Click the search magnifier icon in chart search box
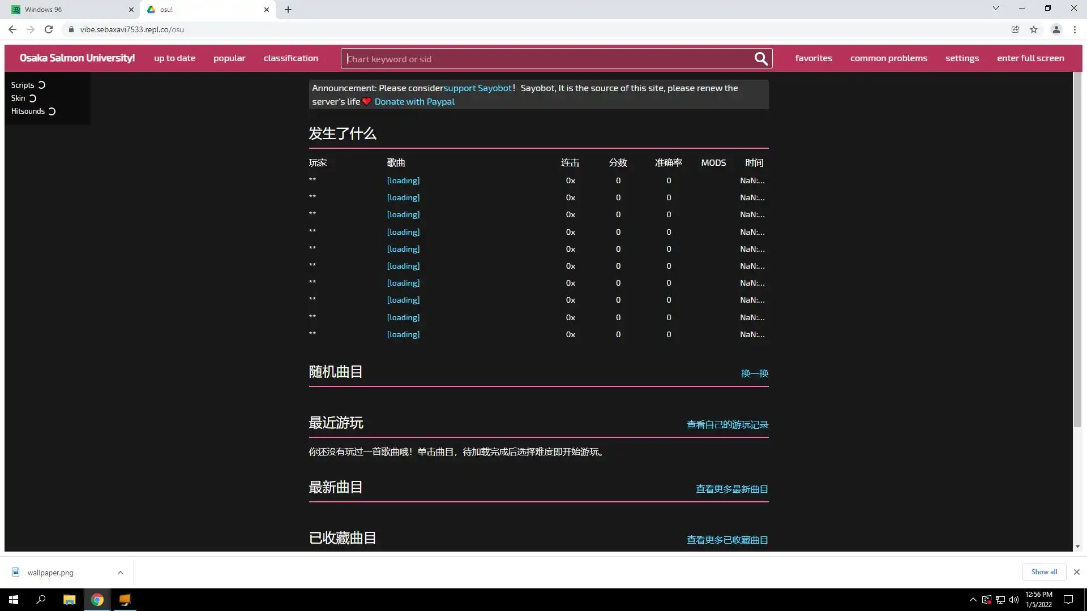The image size is (1087, 611). click(x=761, y=59)
